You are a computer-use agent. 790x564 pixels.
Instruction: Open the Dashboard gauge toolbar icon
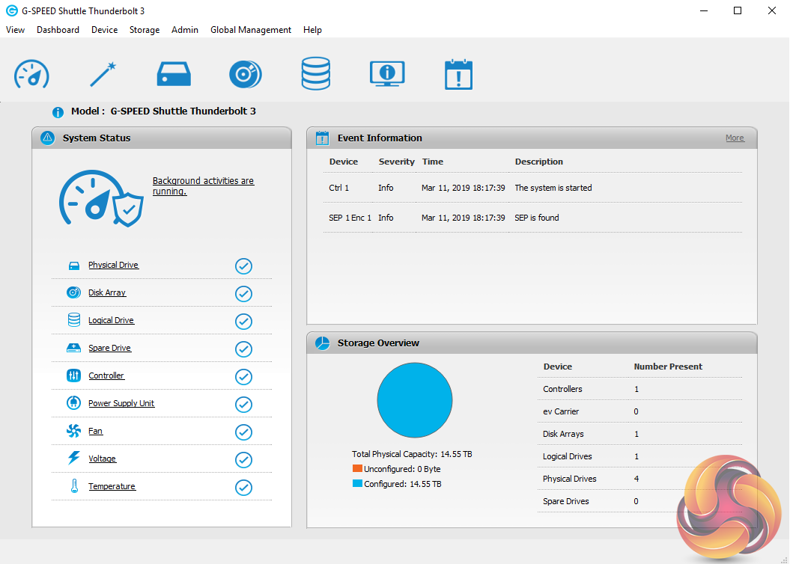[x=31, y=74]
